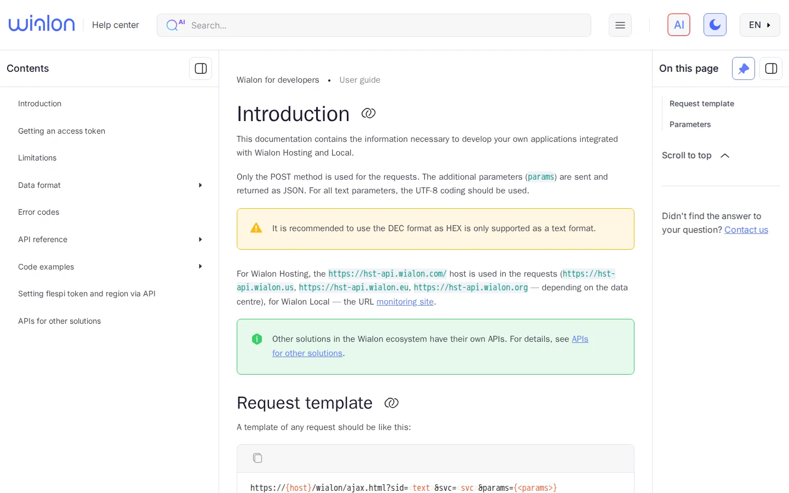Click the Contents panel title
Screen dimensions: 789x493
[x=28, y=68]
